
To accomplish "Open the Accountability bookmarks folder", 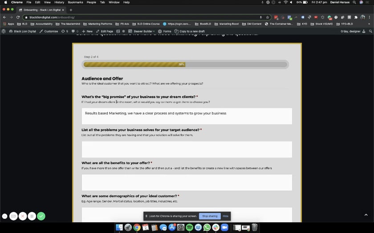I will [41, 24].
